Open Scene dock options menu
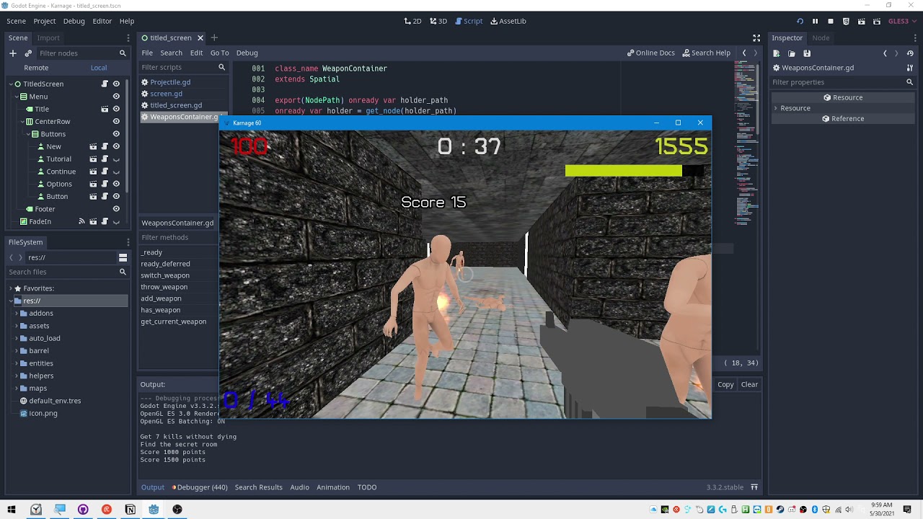The image size is (923, 519). (x=128, y=37)
